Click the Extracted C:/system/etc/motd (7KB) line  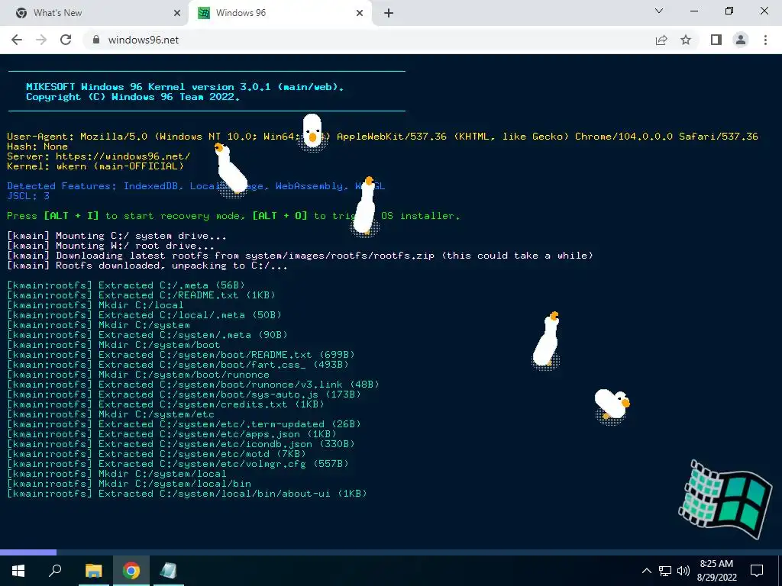point(157,454)
